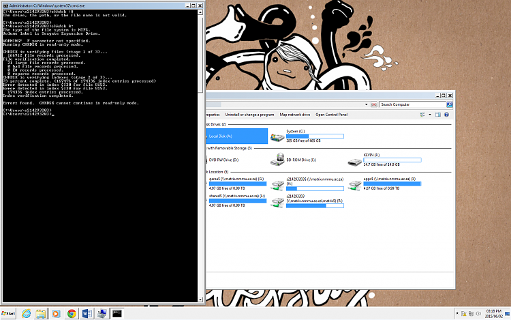Click the Hard Disk Drives (2) group header

coord(216,124)
